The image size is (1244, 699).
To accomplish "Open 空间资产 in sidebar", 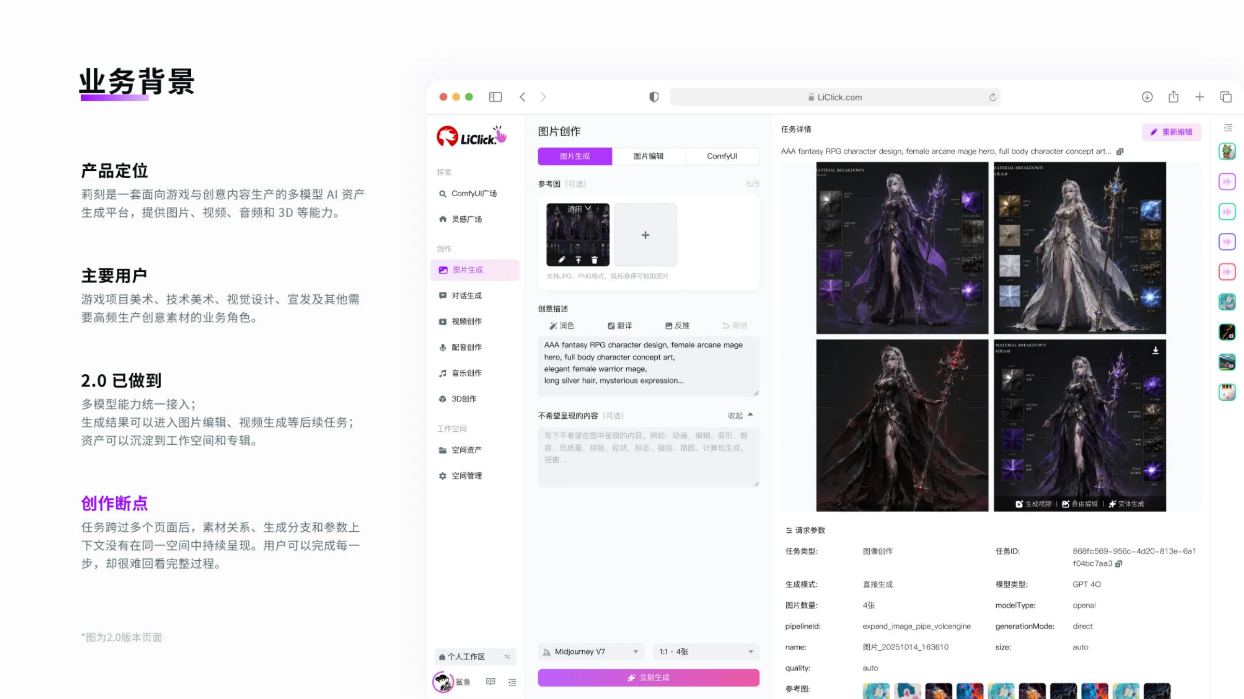I will pyautogui.click(x=474, y=450).
